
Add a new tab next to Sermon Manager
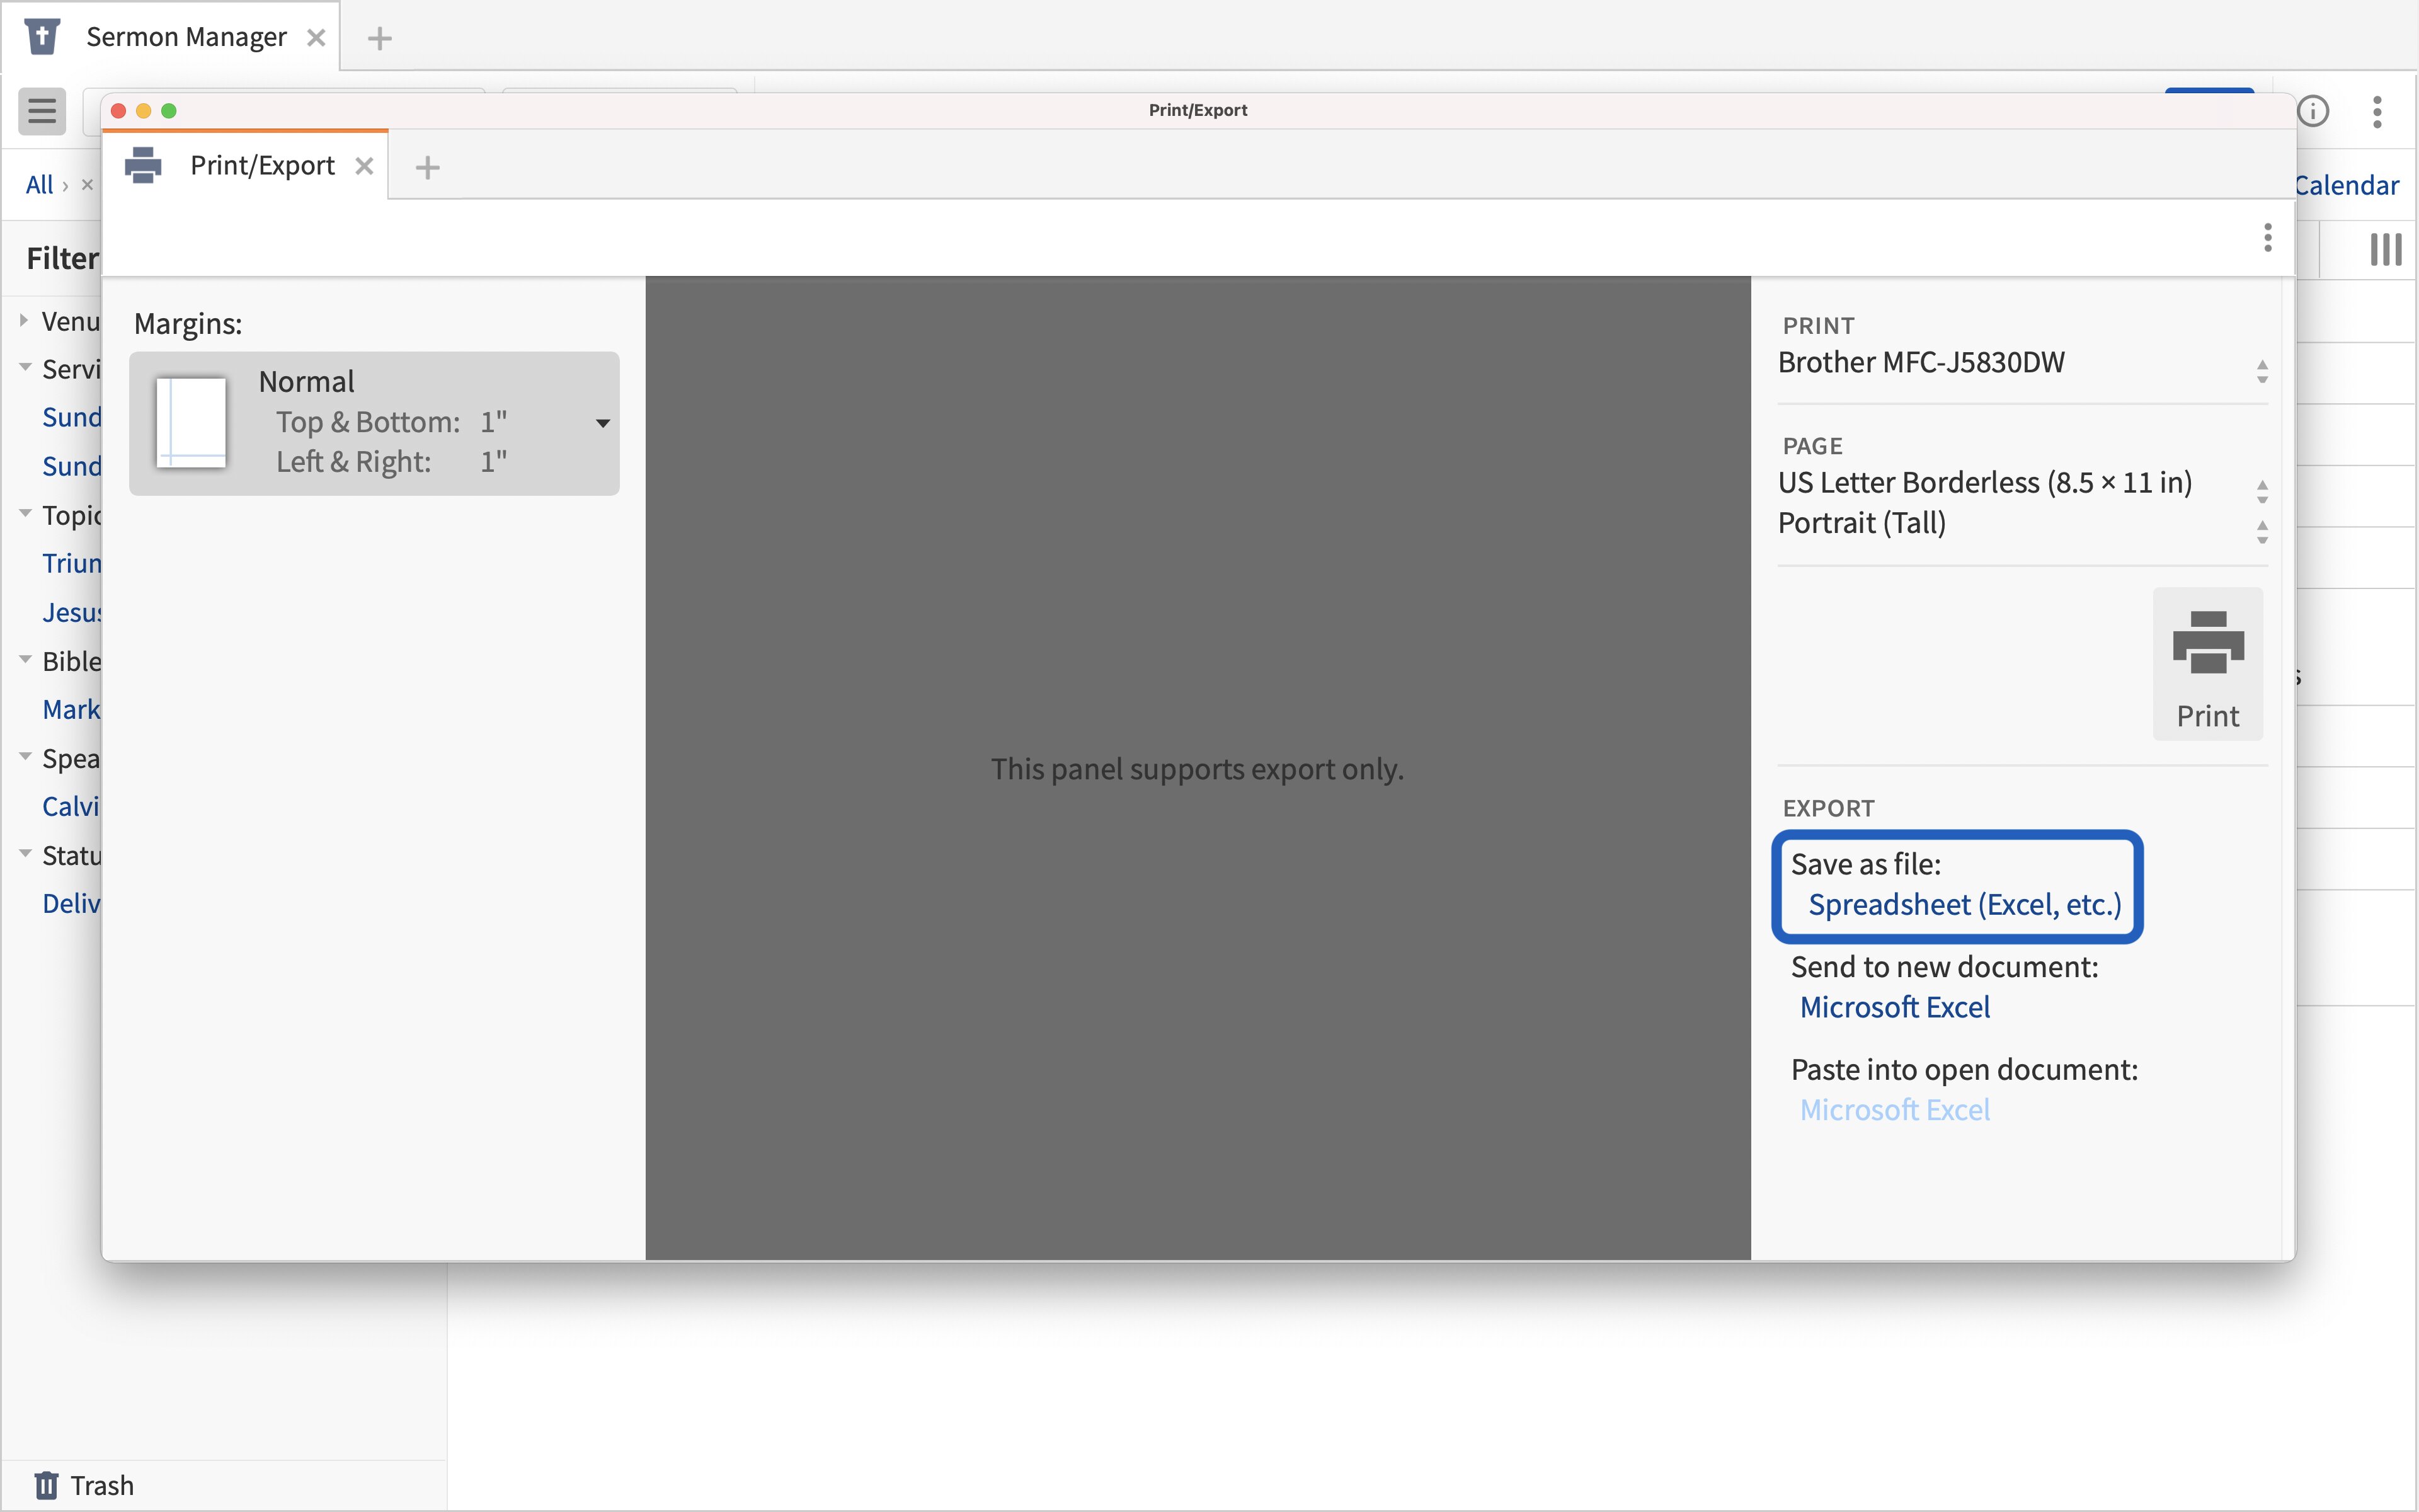[x=380, y=39]
